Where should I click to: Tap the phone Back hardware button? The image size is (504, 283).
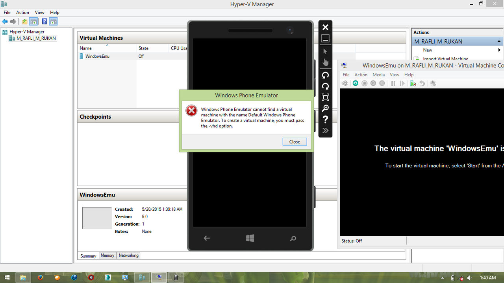pyautogui.click(x=207, y=238)
